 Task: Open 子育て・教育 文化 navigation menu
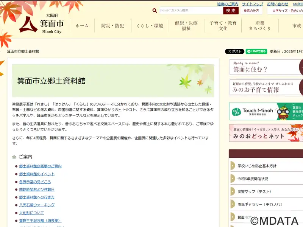click(223, 26)
